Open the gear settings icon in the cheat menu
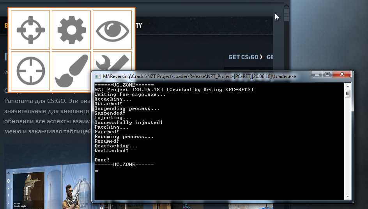 [71, 30]
